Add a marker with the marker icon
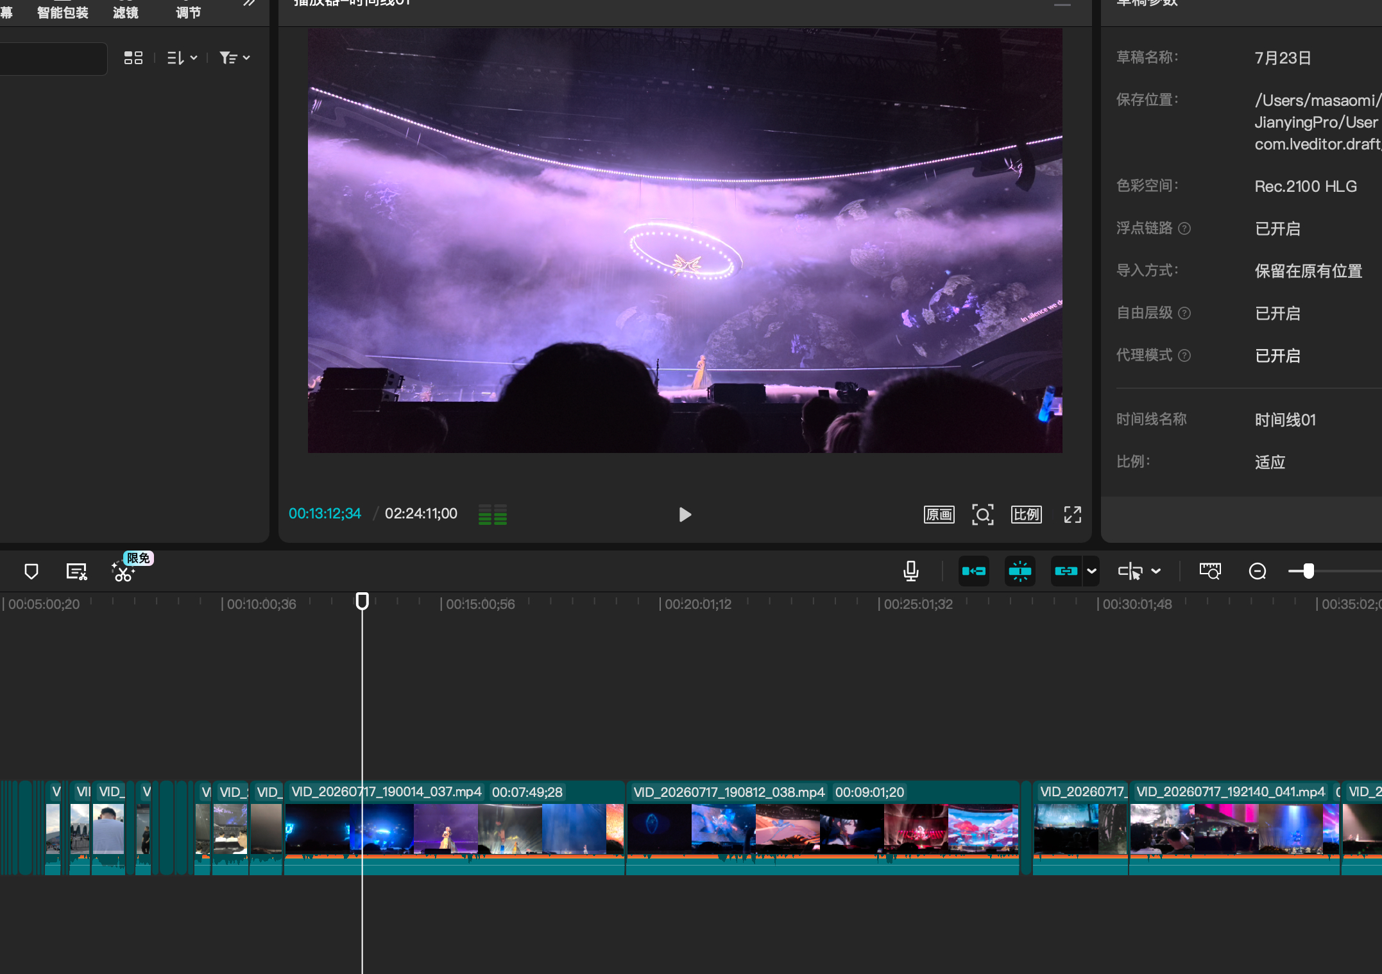Viewport: 1382px width, 974px height. click(31, 571)
